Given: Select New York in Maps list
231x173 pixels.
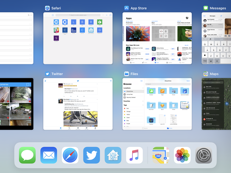Looking at the screenshot, I should coord(213,87).
